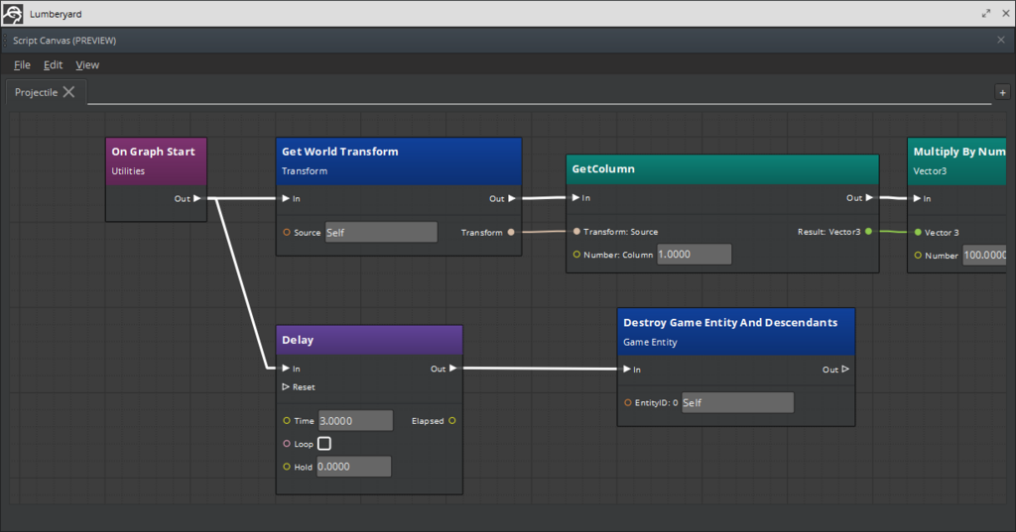Select the Multiply By Number node header
This screenshot has height=532, width=1016.
957,161
